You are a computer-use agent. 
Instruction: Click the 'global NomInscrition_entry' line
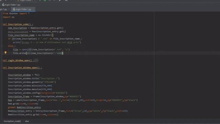24,107
